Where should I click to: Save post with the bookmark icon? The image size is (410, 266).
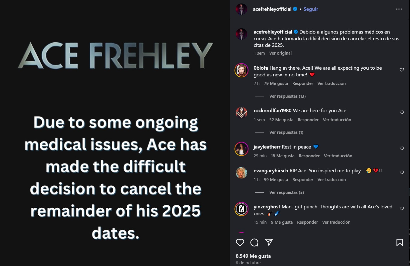(399, 242)
